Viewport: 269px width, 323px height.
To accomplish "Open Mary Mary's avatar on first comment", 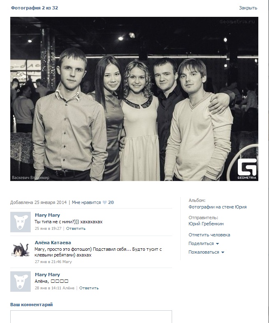I will pyautogui.click(x=21, y=222).
